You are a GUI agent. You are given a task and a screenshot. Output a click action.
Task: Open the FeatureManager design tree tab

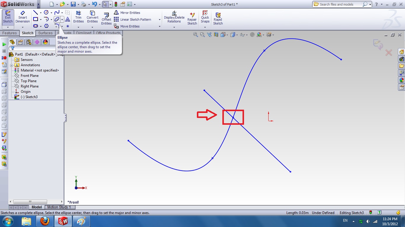point(12,42)
